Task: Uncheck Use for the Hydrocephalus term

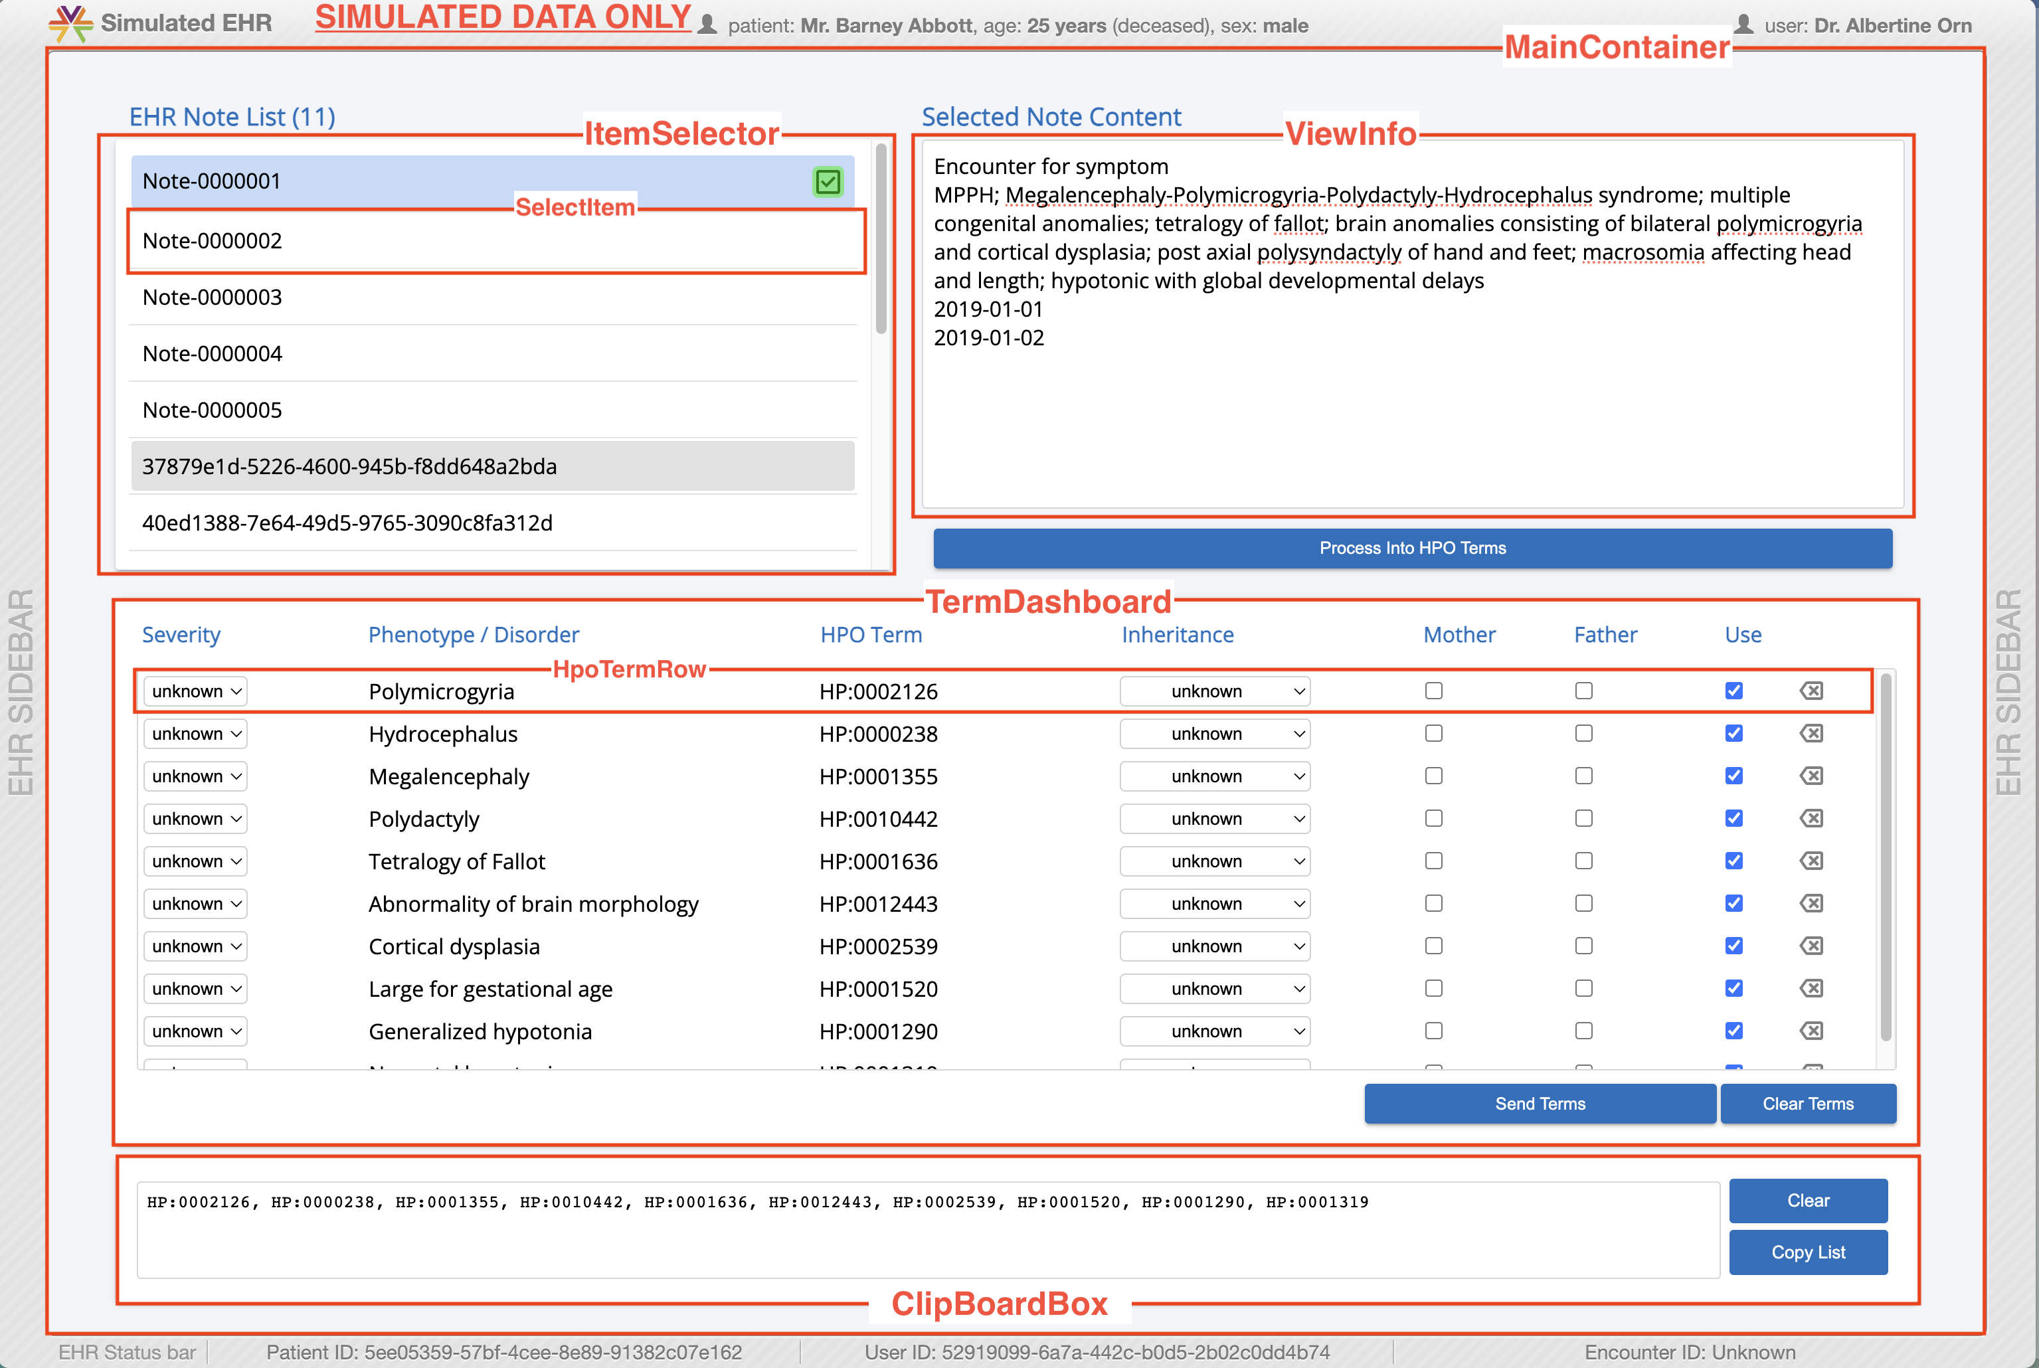Action: pyautogui.click(x=1733, y=733)
